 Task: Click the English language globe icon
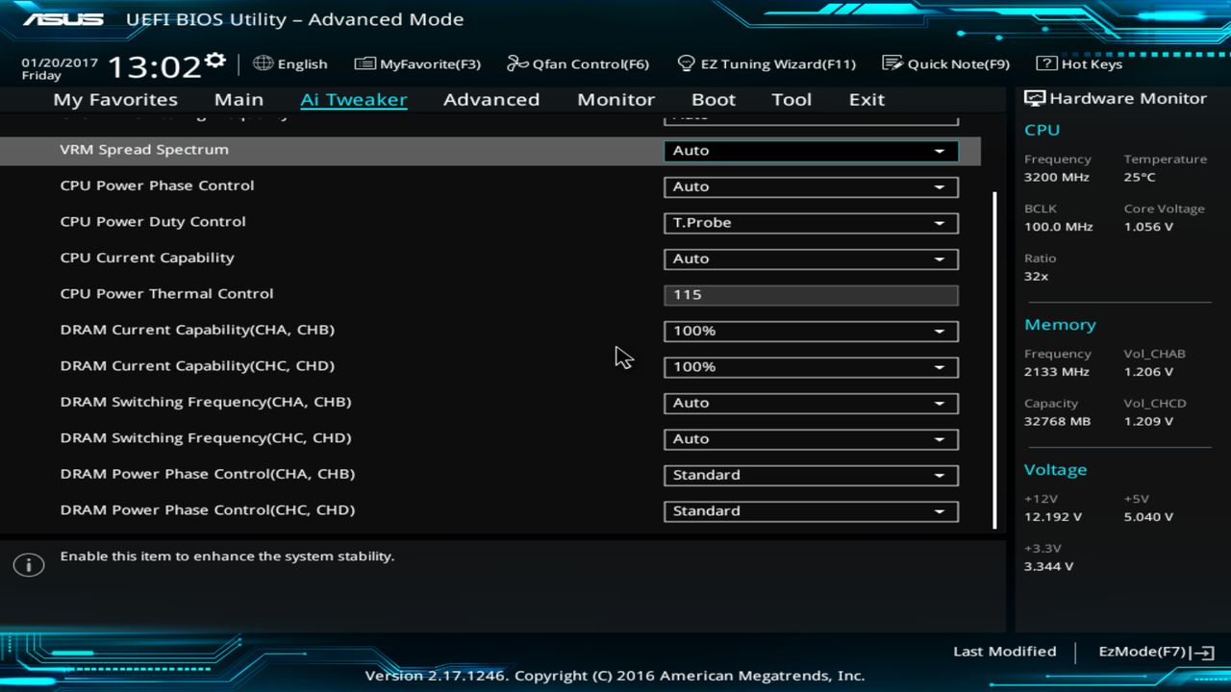coord(263,63)
